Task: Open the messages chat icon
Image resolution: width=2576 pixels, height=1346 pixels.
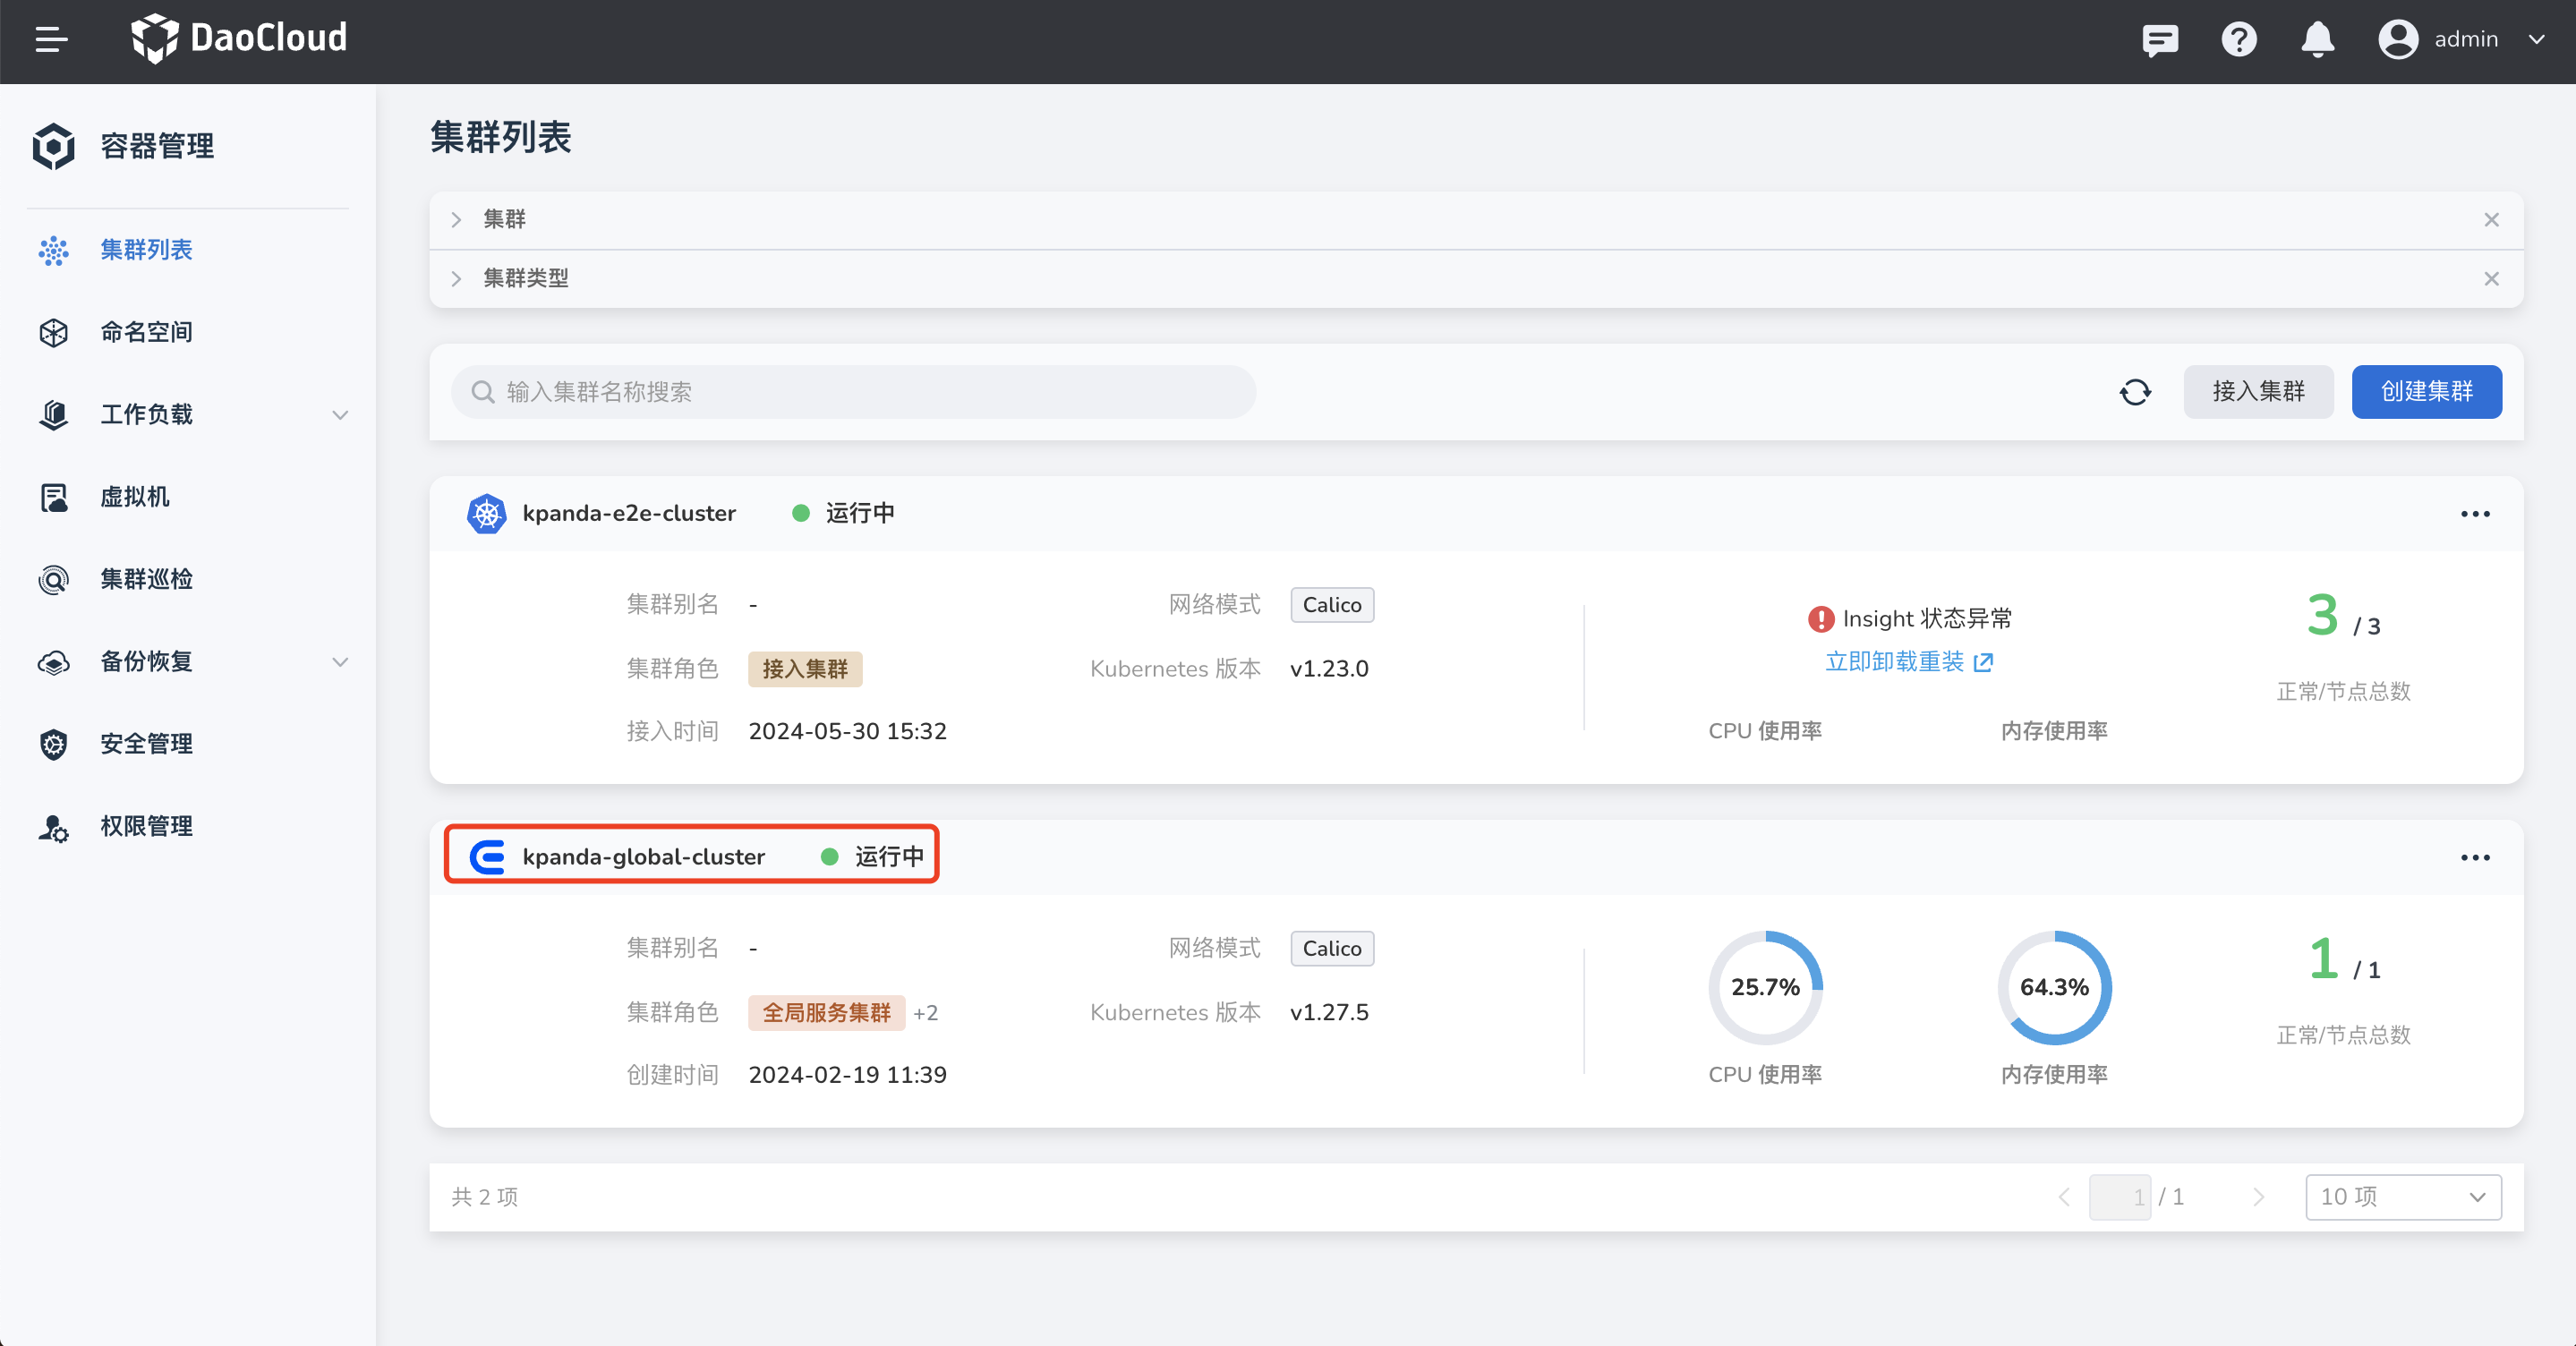Action: pyautogui.click(x=2159, y=40)
